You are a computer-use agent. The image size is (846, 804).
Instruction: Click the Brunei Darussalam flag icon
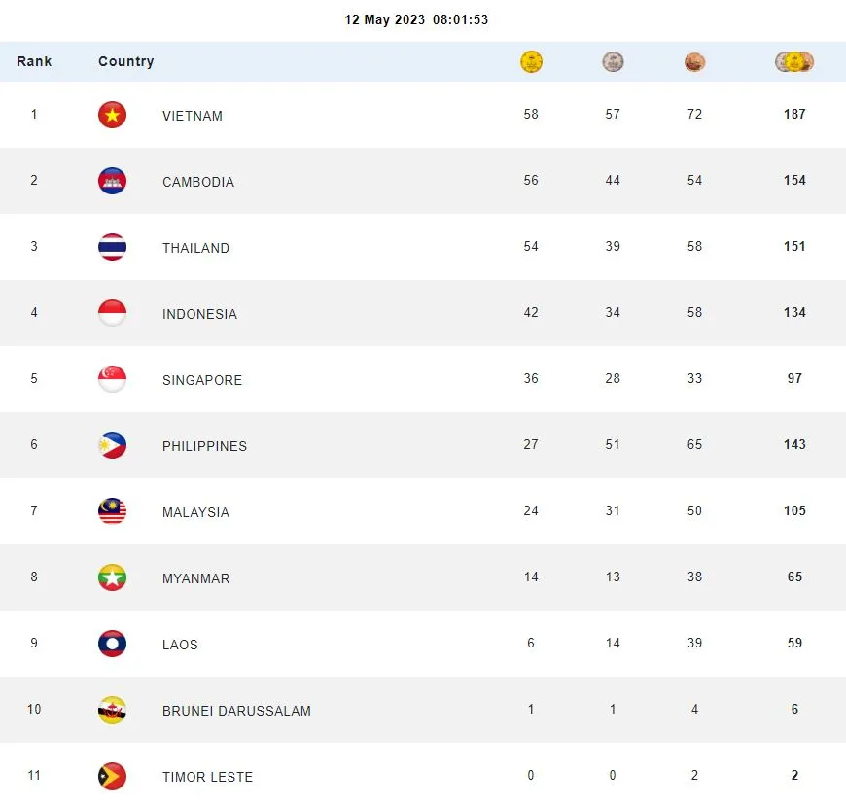coord(112,710)
